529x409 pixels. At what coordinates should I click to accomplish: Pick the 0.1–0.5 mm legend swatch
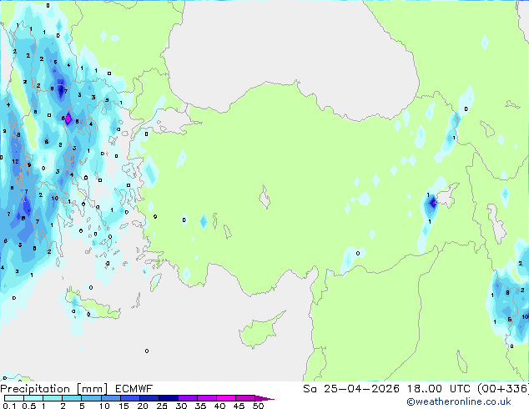coord(14,398)
